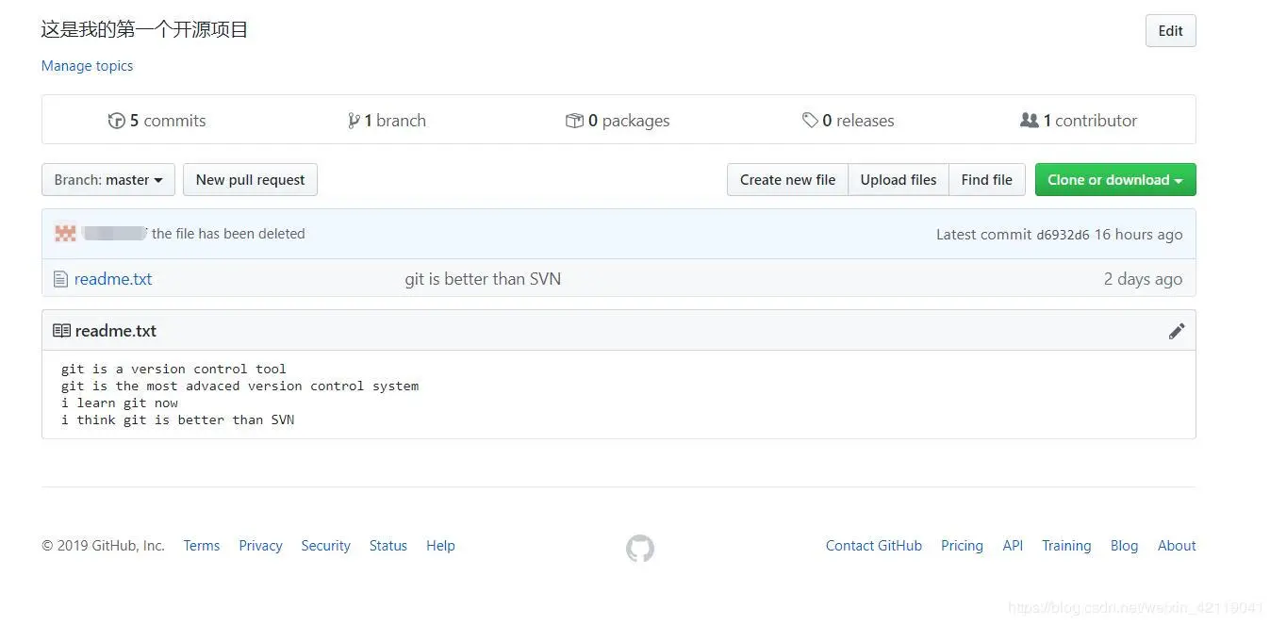Click the line 'git is a version control tool'
This screenshot has height=625, width=1270.
point(173,369)
